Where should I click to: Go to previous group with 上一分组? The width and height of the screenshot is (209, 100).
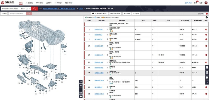pyautogui.click(x=127, y=14)
